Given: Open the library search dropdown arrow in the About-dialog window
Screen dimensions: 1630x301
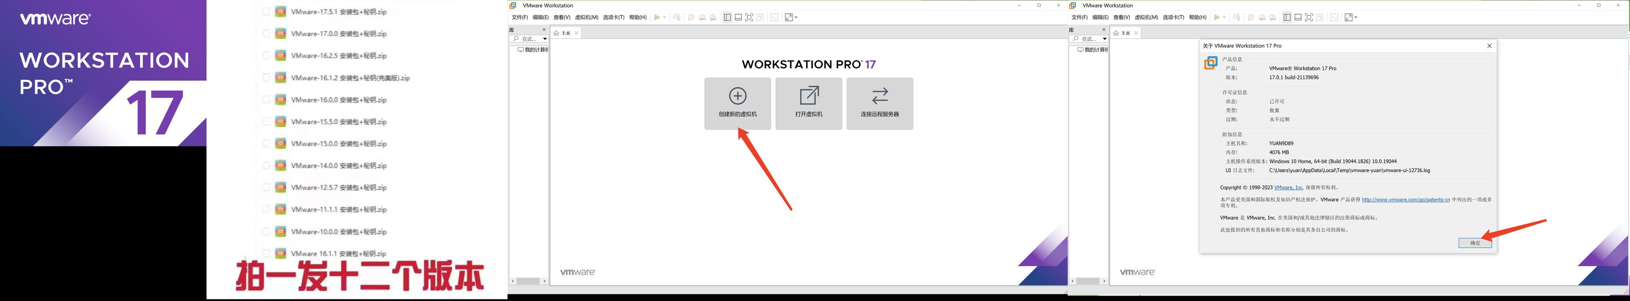Looking at the screenshot, I should [1105, 38].
